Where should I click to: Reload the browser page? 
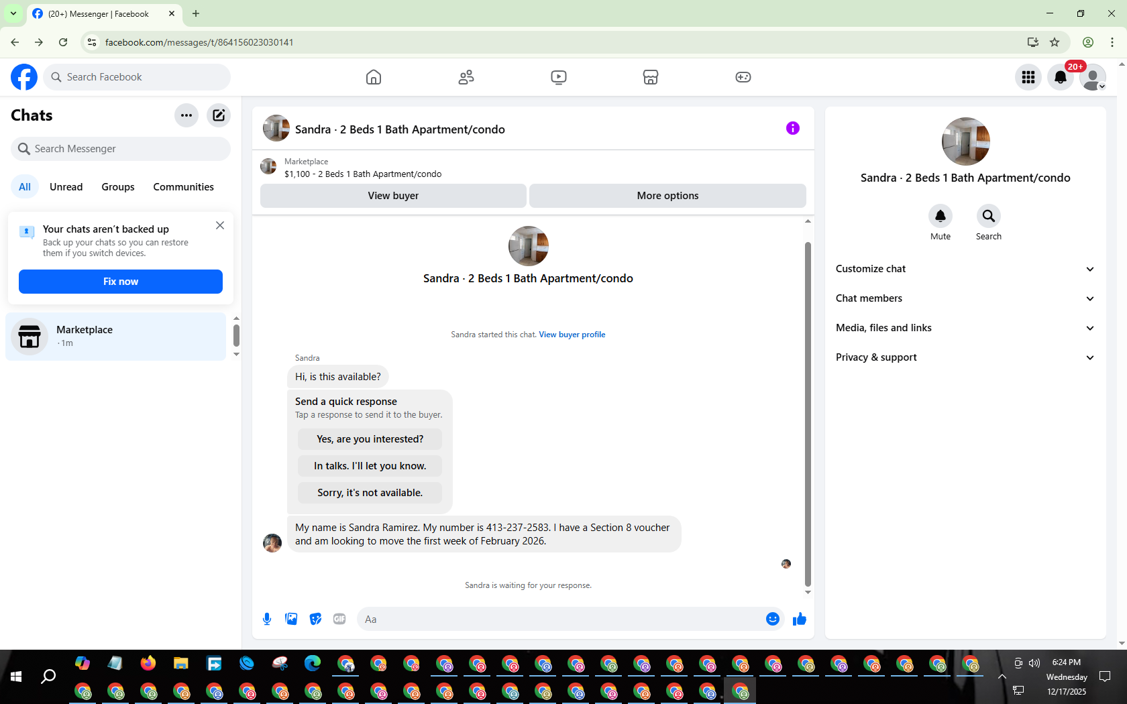tap(63, 42)
